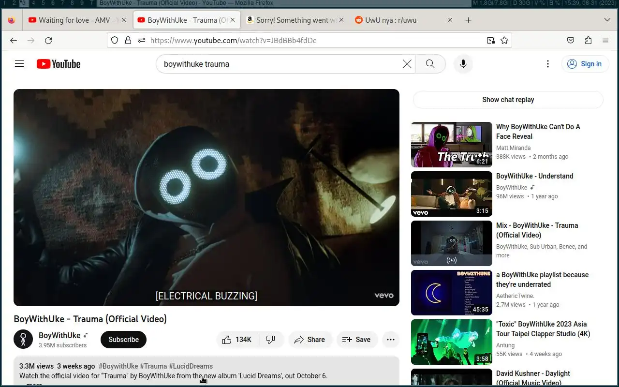Screen dimensions: 619x387
Task: Start voice search with microphone icon
Action: (463, 64)
